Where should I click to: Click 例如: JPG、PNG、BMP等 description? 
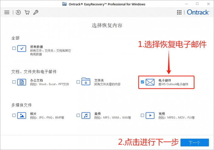[x=47, y=118]
